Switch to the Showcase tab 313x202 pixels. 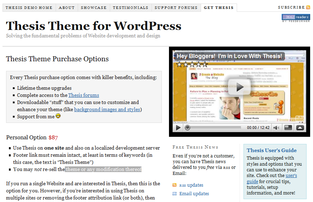[94, 7]
